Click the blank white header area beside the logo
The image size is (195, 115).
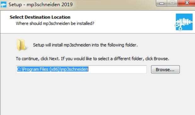pyautogui.click(x=134, y=22)
